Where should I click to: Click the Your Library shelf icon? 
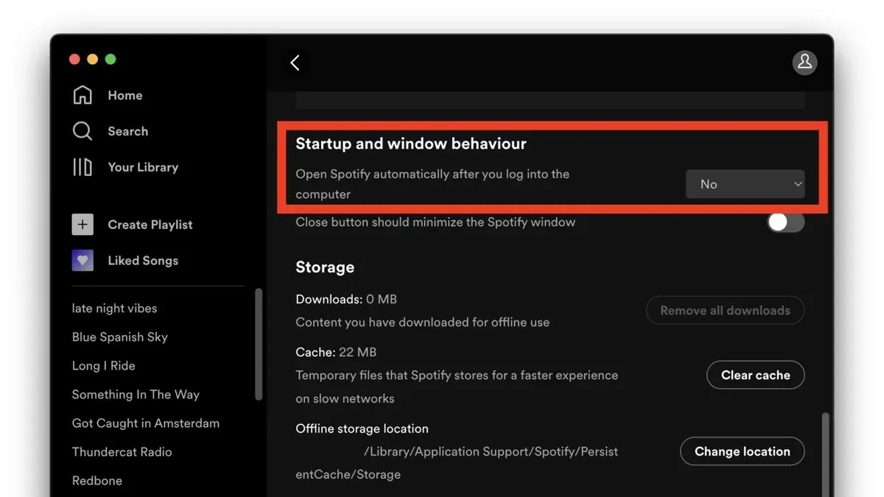tap(83, 167)
